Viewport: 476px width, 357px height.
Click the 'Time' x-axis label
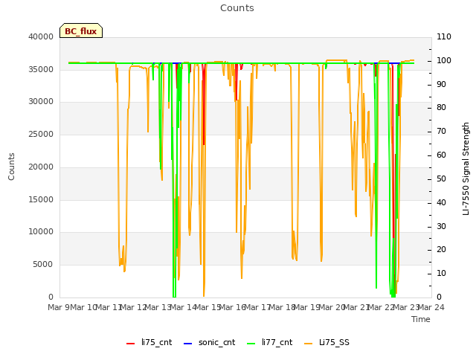tap(421, 319)
